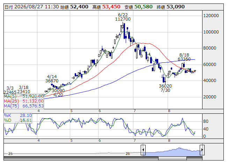Click the 3/18 23410 label
The width and height of the screenshot is (228, 164).
pos(23,90)
